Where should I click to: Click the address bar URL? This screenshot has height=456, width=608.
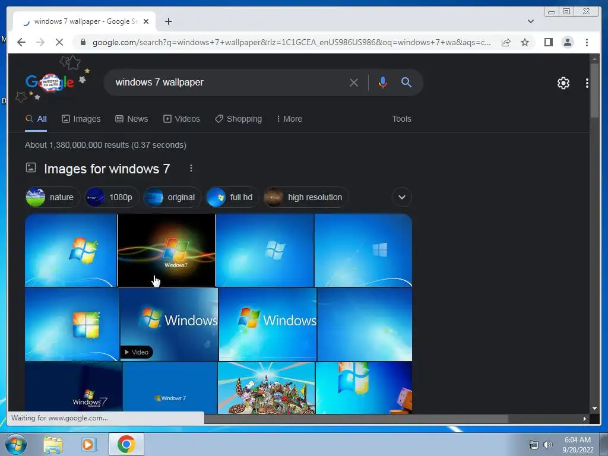(x=292, y=42)
